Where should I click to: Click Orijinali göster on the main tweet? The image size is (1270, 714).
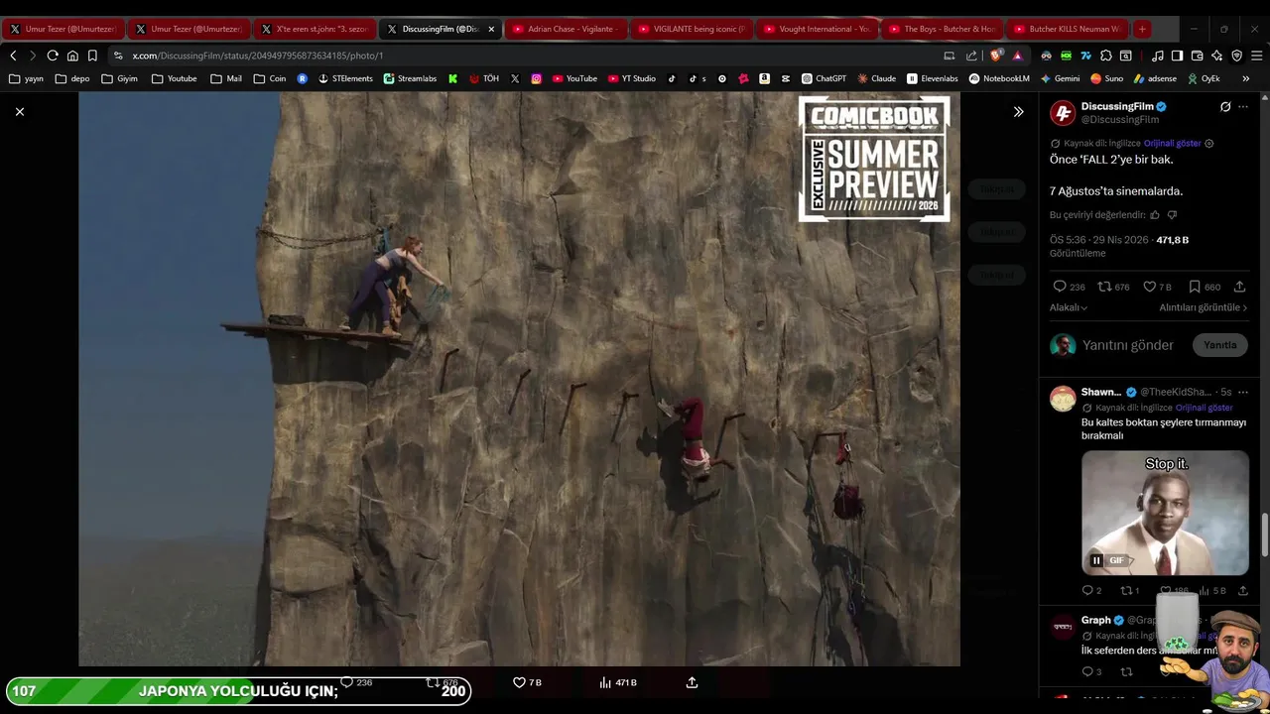pyautogui.click(x=1172, y=144)
